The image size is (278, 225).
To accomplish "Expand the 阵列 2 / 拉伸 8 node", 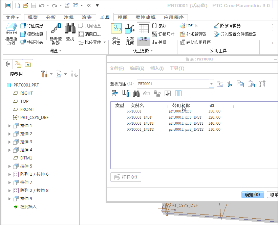I will point(9,191).
